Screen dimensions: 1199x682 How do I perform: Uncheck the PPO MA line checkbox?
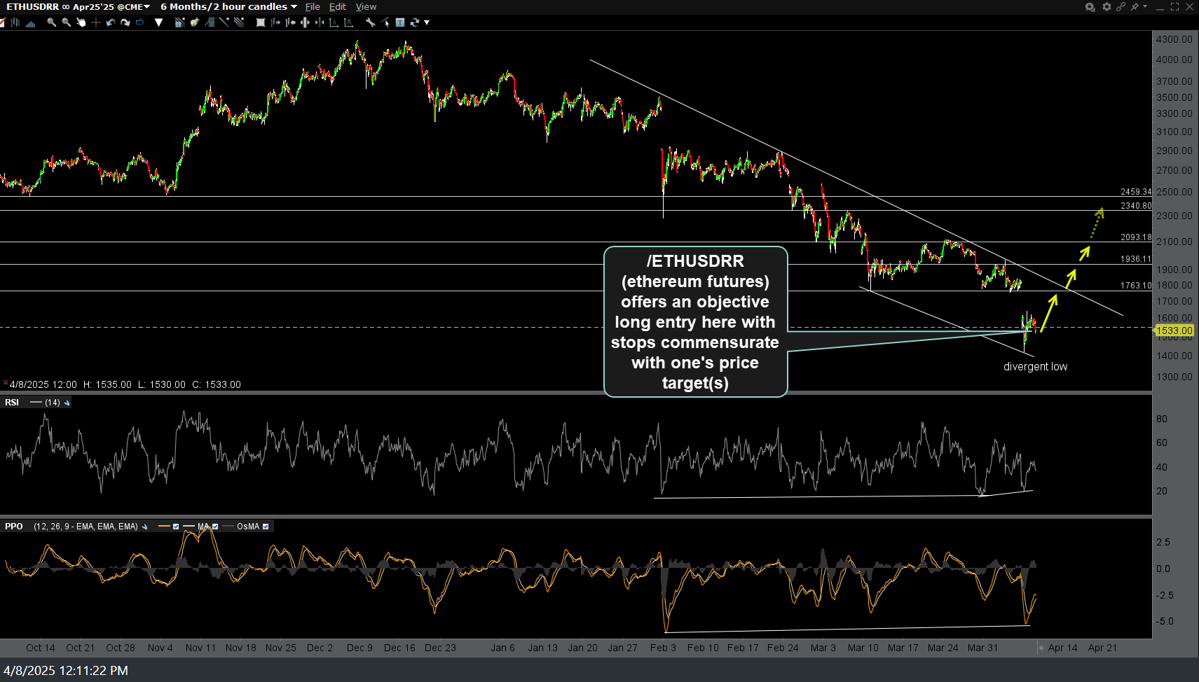(x=215, y=527)
